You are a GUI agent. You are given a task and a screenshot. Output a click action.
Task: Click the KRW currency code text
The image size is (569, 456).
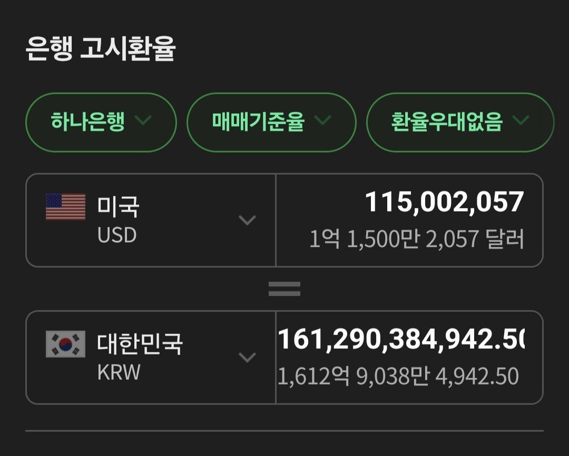tap(119, 372)
